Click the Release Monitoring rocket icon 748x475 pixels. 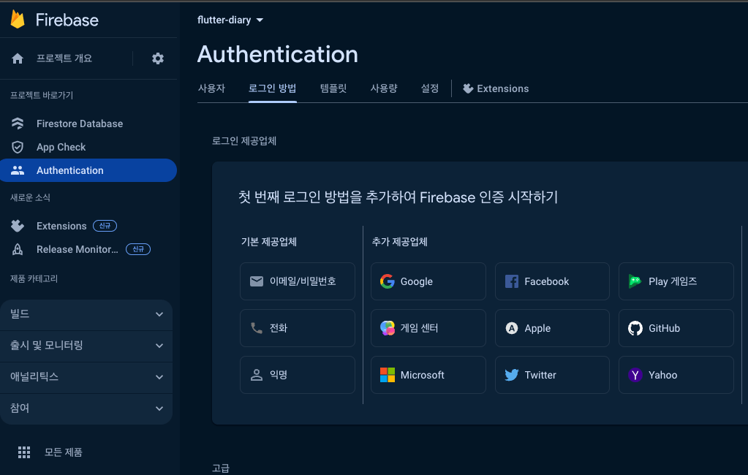point(18,249)
